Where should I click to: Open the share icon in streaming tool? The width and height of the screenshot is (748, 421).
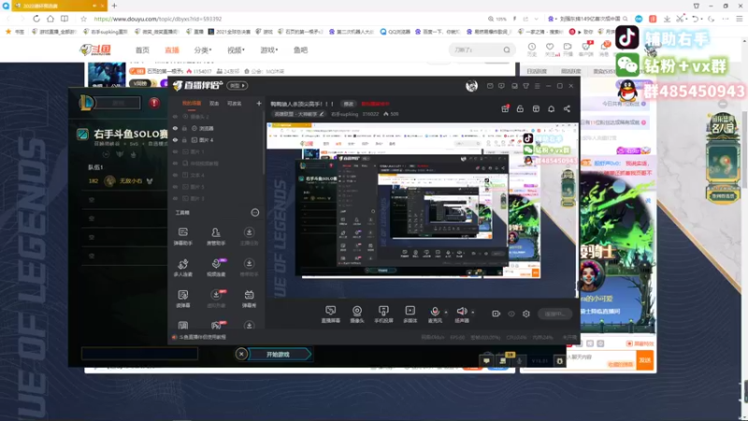pyautogui.click(x=567, y=109)
